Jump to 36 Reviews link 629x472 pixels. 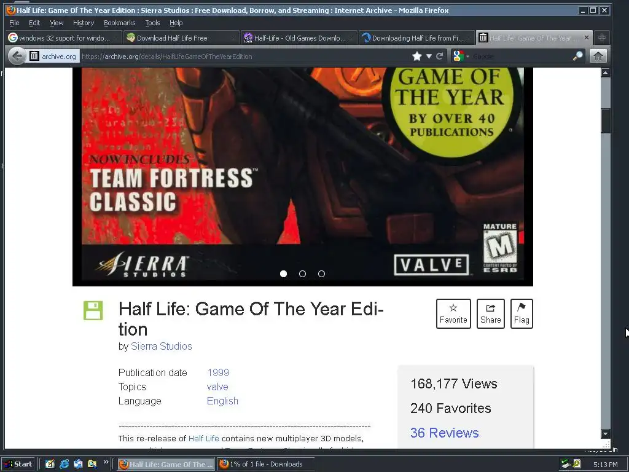[x=445, y=433]
